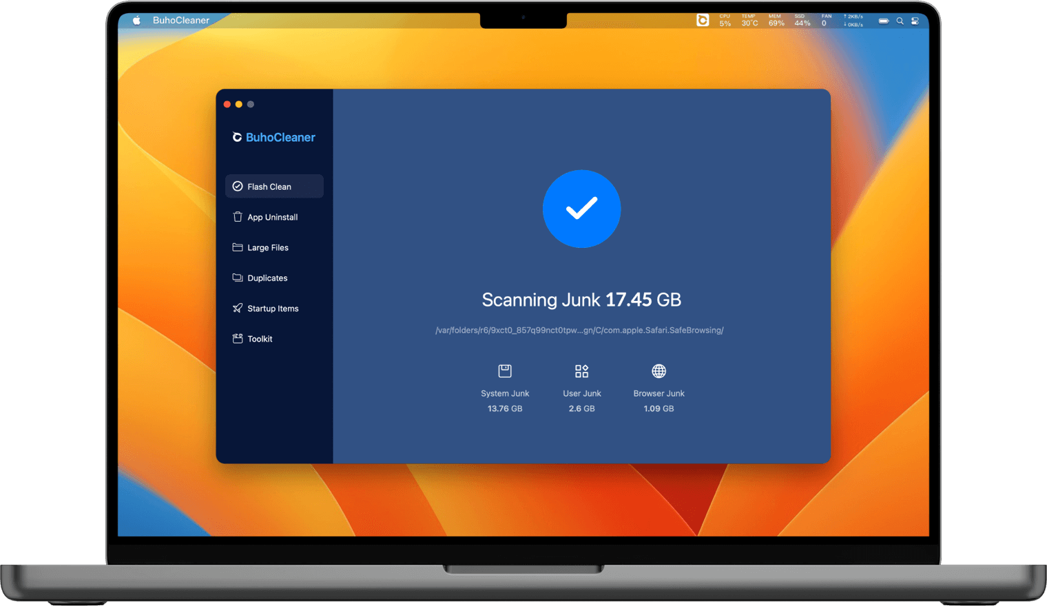Viewport: 1047px width, 606px height.
Task: Click the 2.6 GB value
Action: (x=582, y=408)
